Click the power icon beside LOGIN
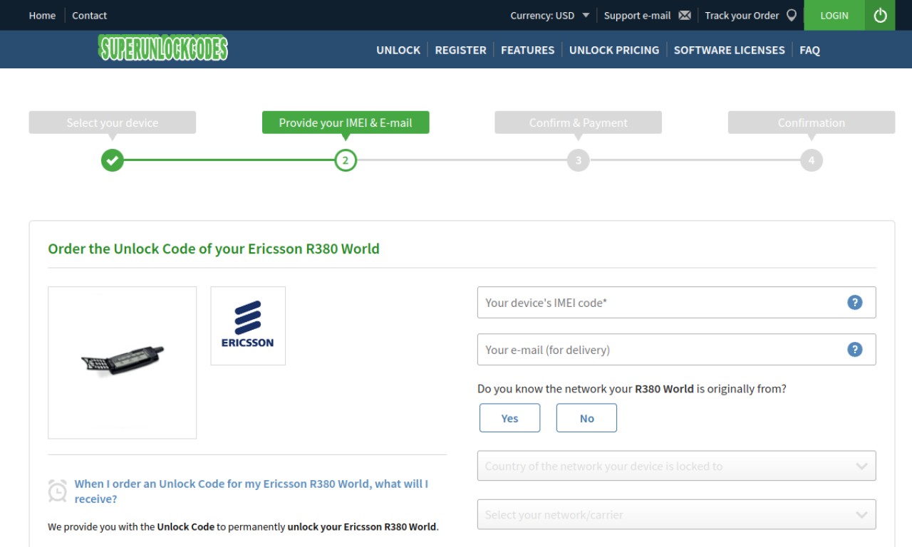 [880, 15]
